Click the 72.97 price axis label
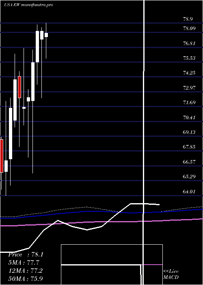The height and width of the screenshot is (285, 203). pyautogui.click(x=190, y=88)
